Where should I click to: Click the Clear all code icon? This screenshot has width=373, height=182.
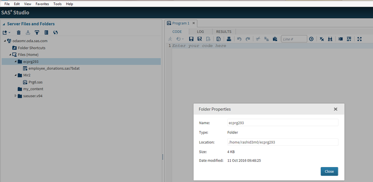(321, 39)
